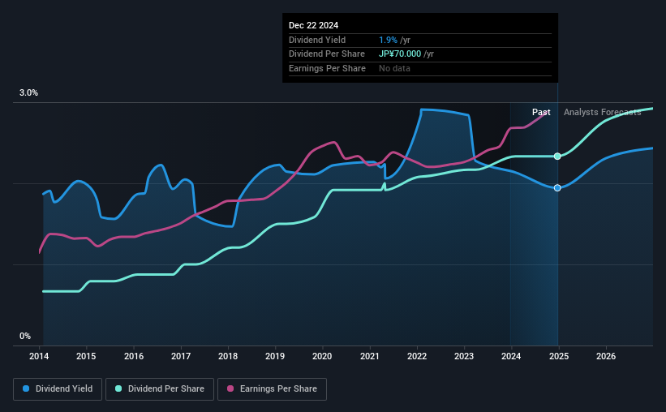Click the 2024 x-axis label

(511, 356)
